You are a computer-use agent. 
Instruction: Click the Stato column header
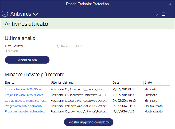pos(148,82)
